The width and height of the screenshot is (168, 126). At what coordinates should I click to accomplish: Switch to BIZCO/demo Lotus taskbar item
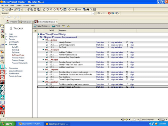tap(30, 124)
